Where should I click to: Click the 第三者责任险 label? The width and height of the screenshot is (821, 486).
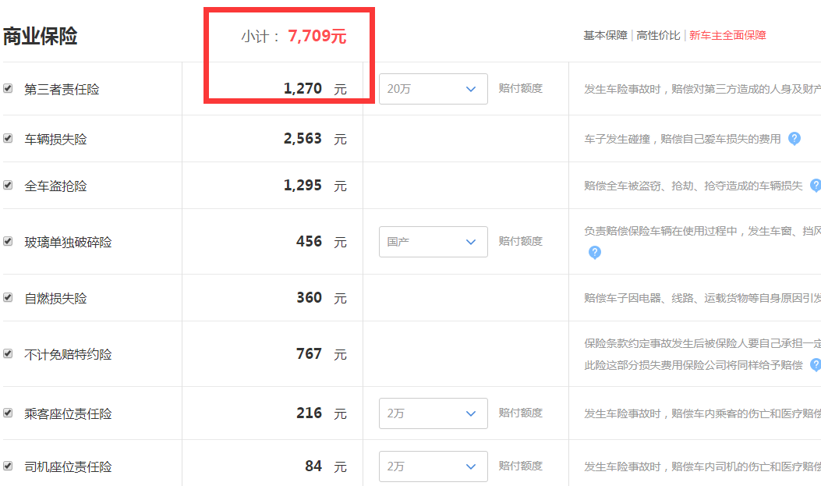point(62,90)
